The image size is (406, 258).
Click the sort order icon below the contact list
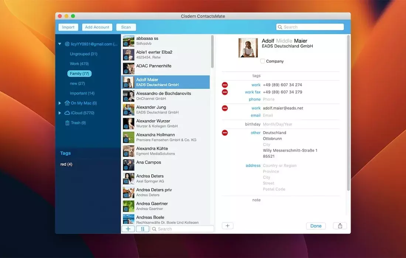click(x=142, y=229)
